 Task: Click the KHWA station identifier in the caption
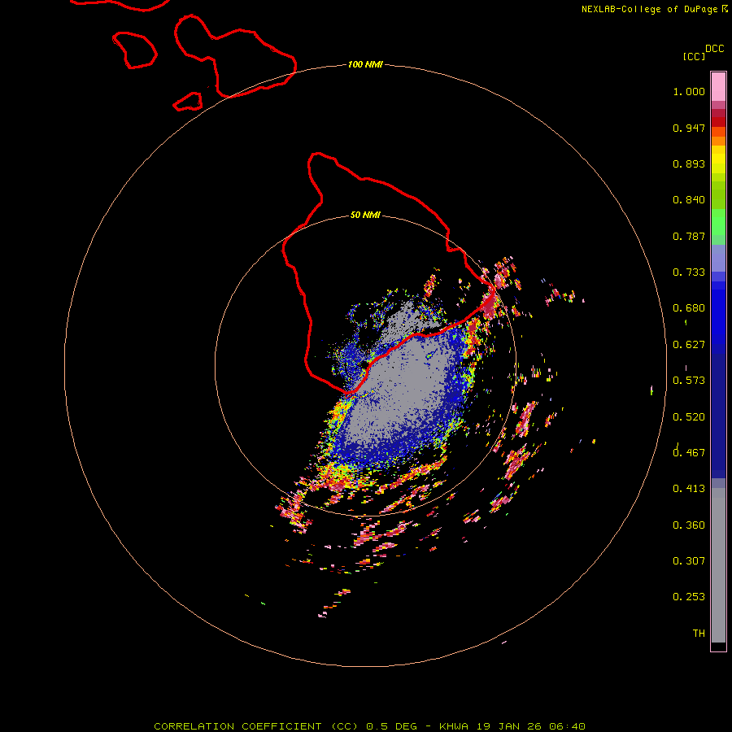pyautogui.click(x=453, y=726)
